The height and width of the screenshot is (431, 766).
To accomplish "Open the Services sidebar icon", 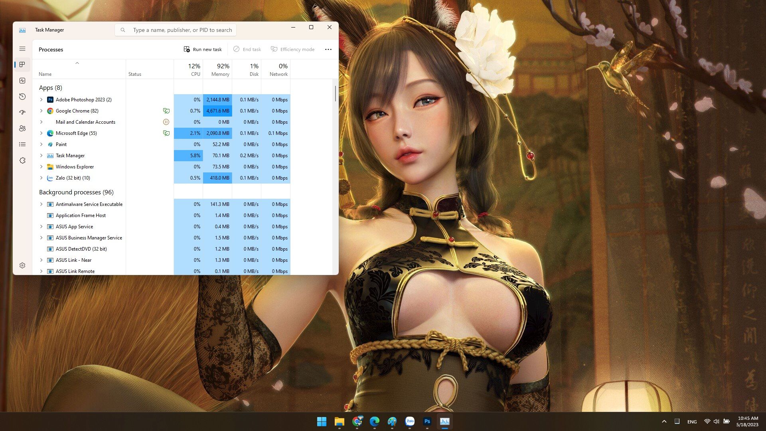I will [x=22, y=160].
